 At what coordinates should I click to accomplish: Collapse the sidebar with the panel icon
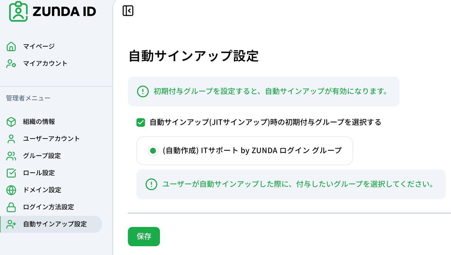128,11
